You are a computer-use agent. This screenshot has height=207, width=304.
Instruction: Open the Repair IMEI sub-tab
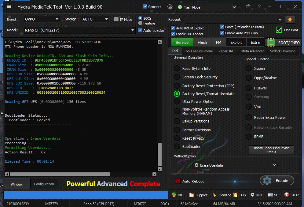227,51
